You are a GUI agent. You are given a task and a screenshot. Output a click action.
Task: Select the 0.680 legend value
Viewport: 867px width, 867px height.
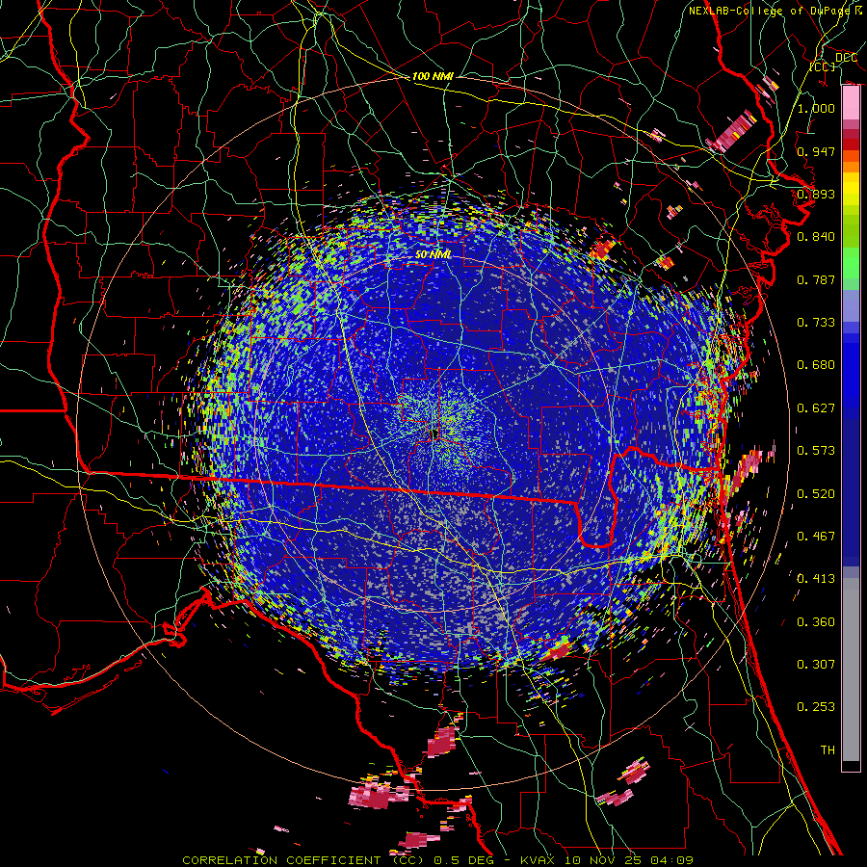coord(816,365)
